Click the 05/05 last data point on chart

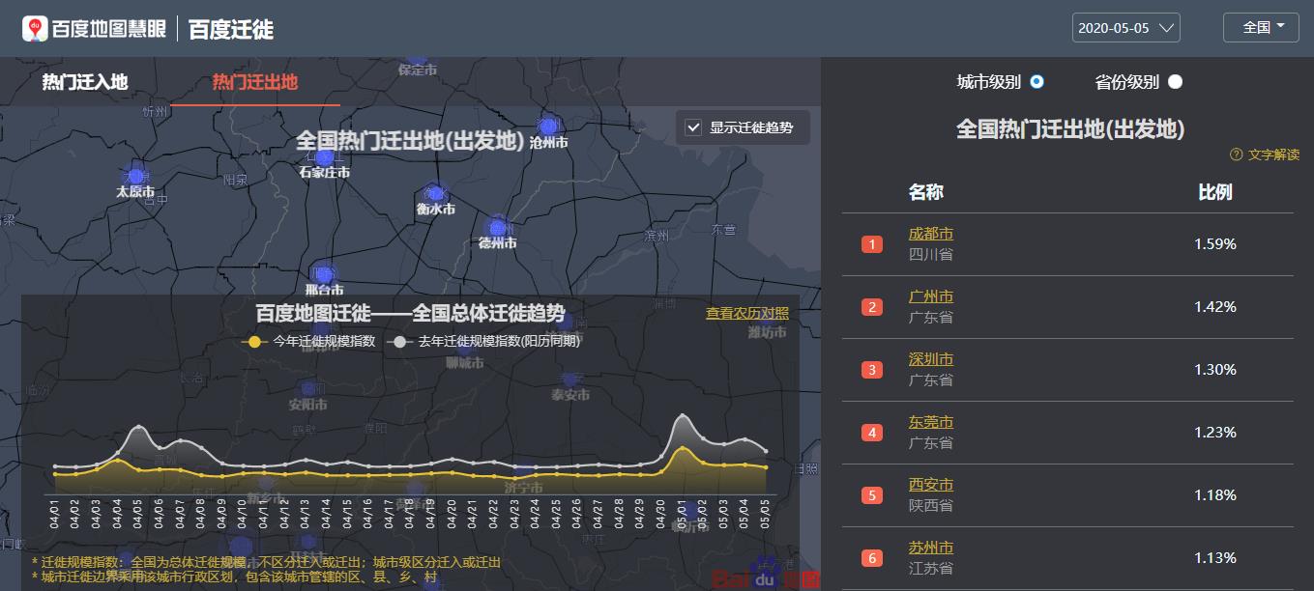pyautogui.click(x=767, y=451)
